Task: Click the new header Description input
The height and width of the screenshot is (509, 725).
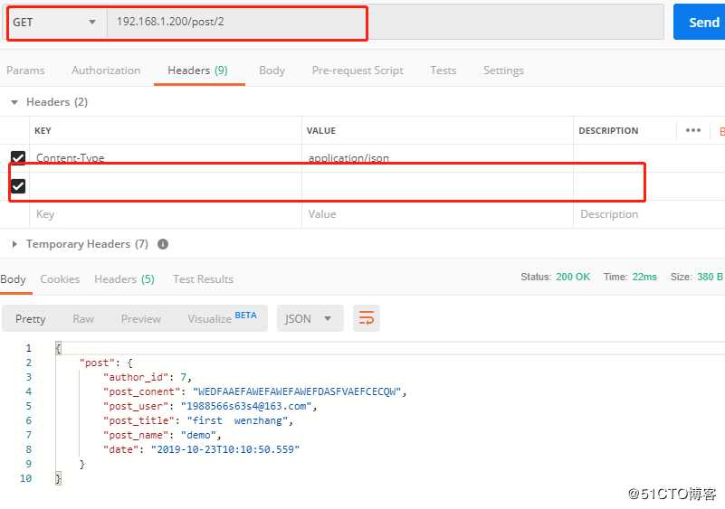Action: pyautogui.click(x=649, y=214)
